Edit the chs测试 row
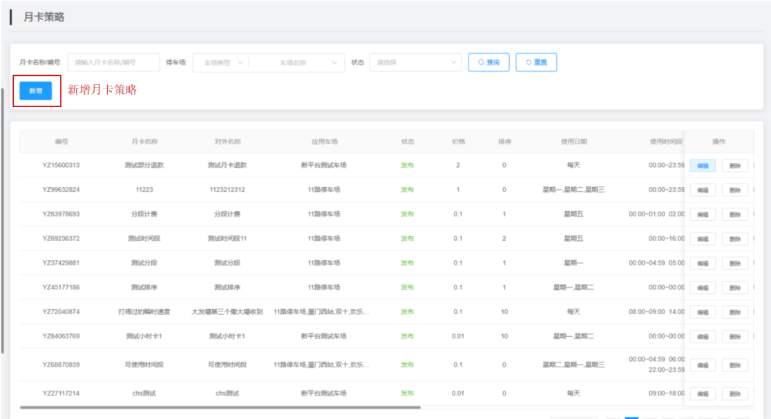771x419 pixels. pos(703,393)
